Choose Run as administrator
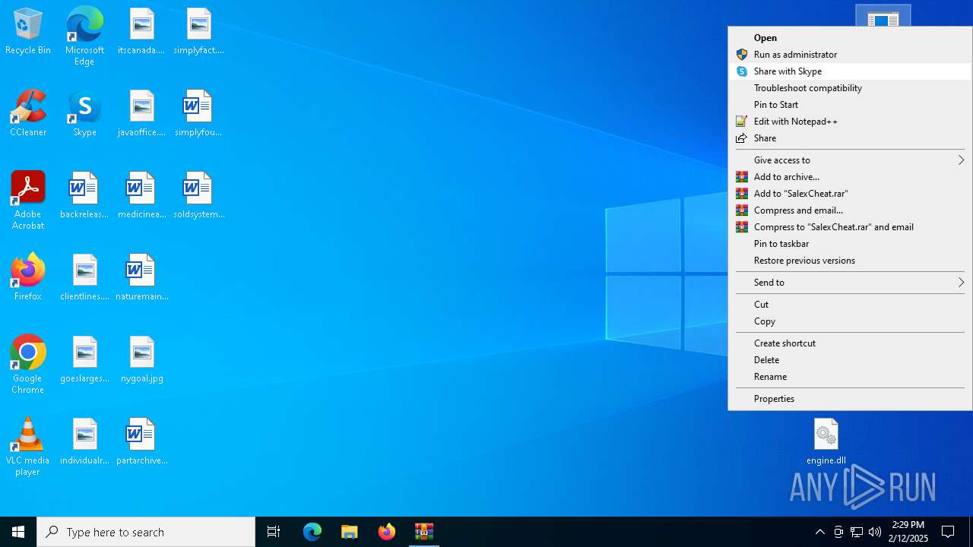Viewport: 973px width, 547px height. [x=850, y=55]
